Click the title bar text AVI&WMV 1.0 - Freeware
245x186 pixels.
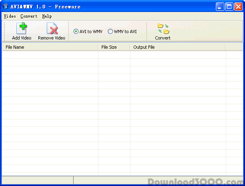pos(45,6)
